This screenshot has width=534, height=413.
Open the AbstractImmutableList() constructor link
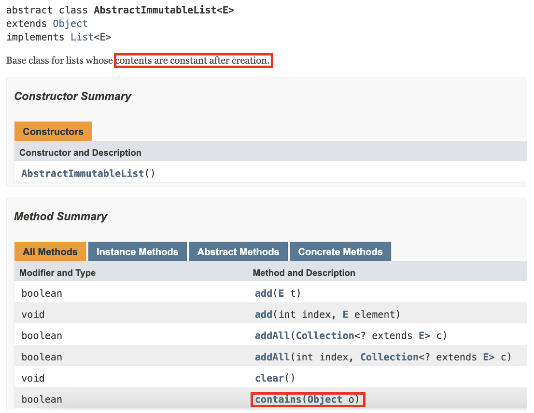pyautogui.click(x=83, y=174)
